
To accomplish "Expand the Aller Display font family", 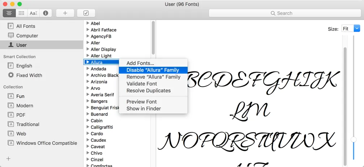I will click(88, 49).
